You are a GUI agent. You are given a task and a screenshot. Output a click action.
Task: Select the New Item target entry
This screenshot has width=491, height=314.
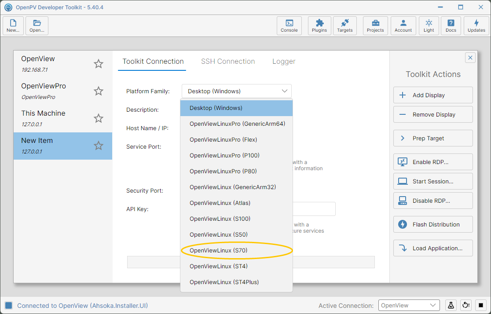(62, 146)
